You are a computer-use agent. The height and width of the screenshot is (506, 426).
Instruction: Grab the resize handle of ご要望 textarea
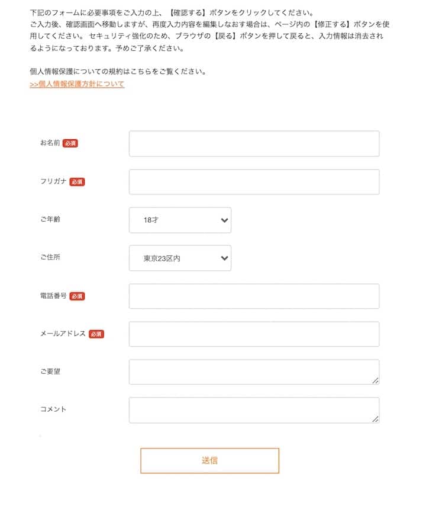[376, 381]
